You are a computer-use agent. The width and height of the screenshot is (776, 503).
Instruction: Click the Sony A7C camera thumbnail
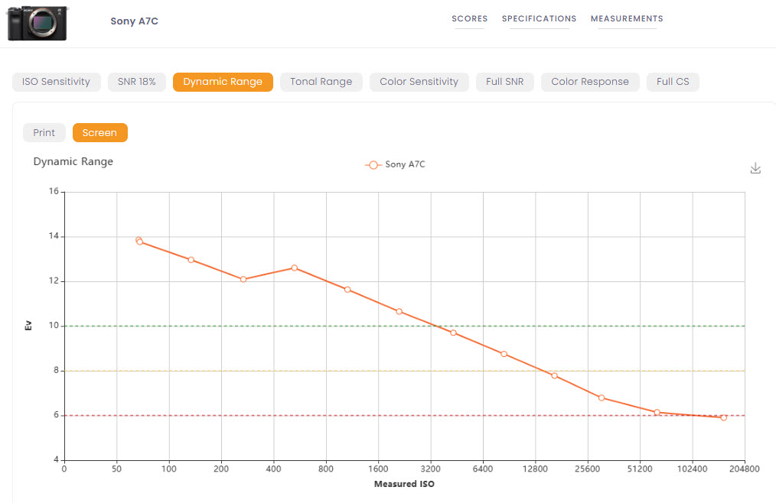pos(37,23)
